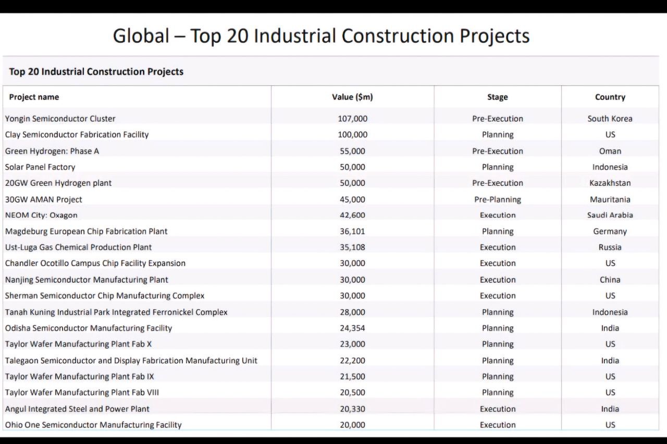667x444 pixels.
Task: Select the Yongin Semiconductor Cluster row name
Action: pyautogui.click(x=60, y=119)
